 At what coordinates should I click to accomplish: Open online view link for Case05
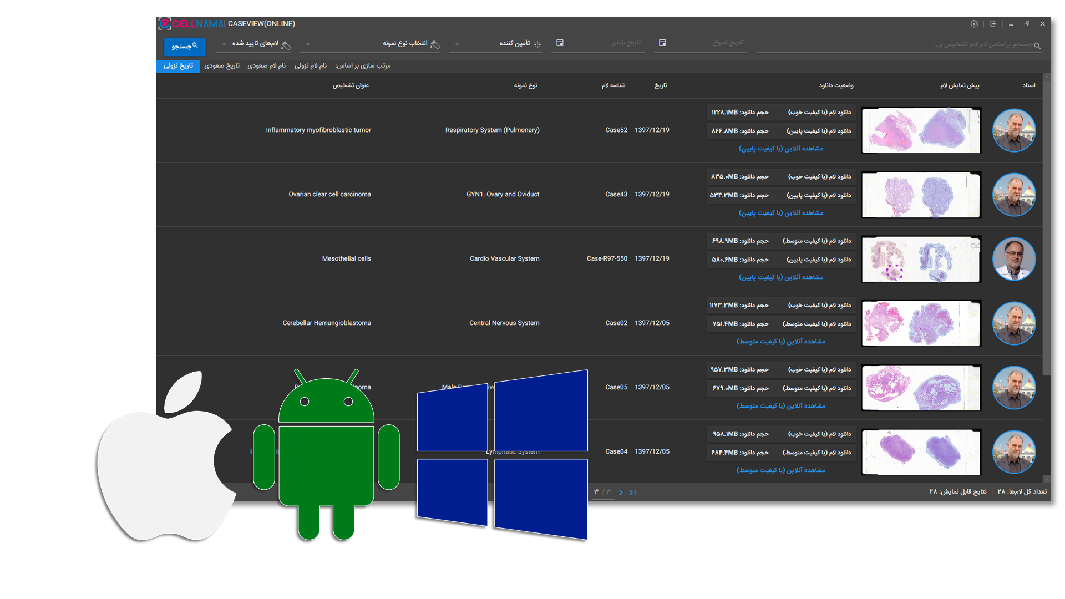coord(781,406)
